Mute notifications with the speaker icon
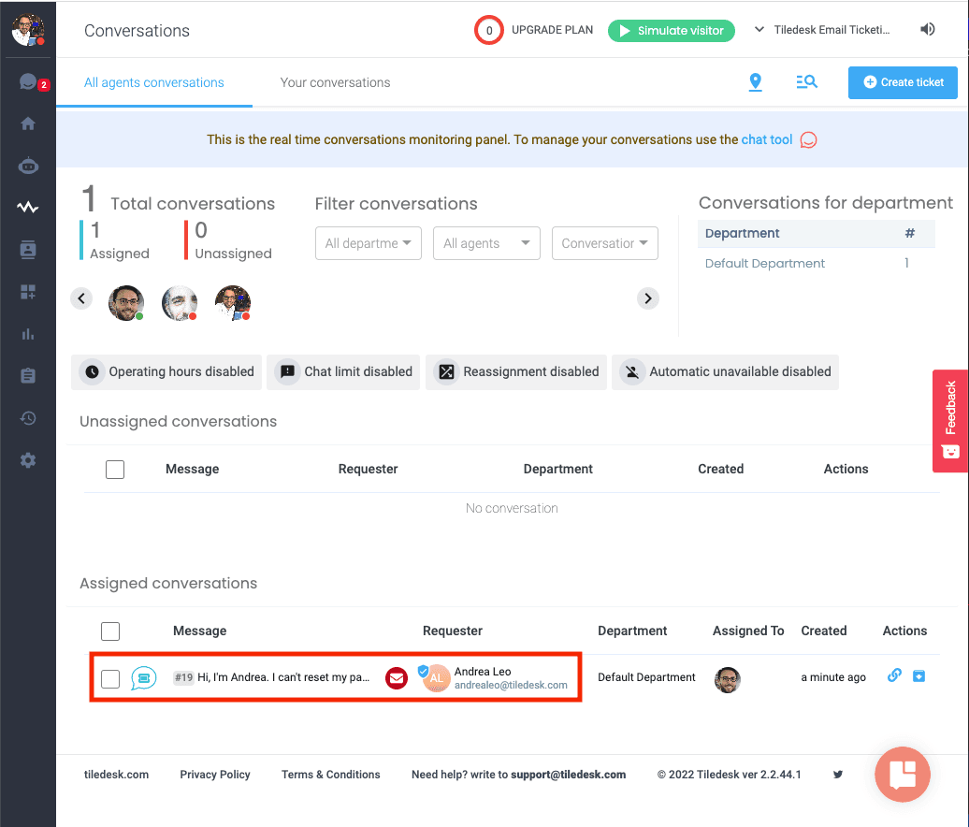 (927, 29)
